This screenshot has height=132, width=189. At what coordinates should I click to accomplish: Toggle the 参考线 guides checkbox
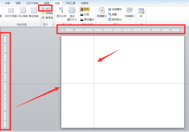pyautogui.click(x=43, y=18)
